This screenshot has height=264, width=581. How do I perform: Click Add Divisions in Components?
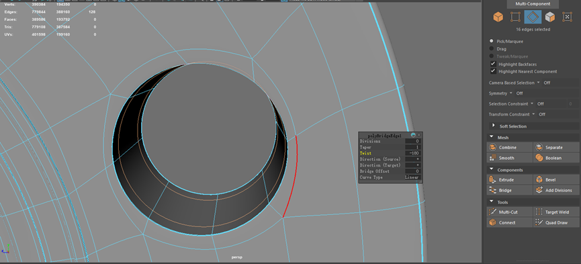pyautogui.click(x=557, y=190)
